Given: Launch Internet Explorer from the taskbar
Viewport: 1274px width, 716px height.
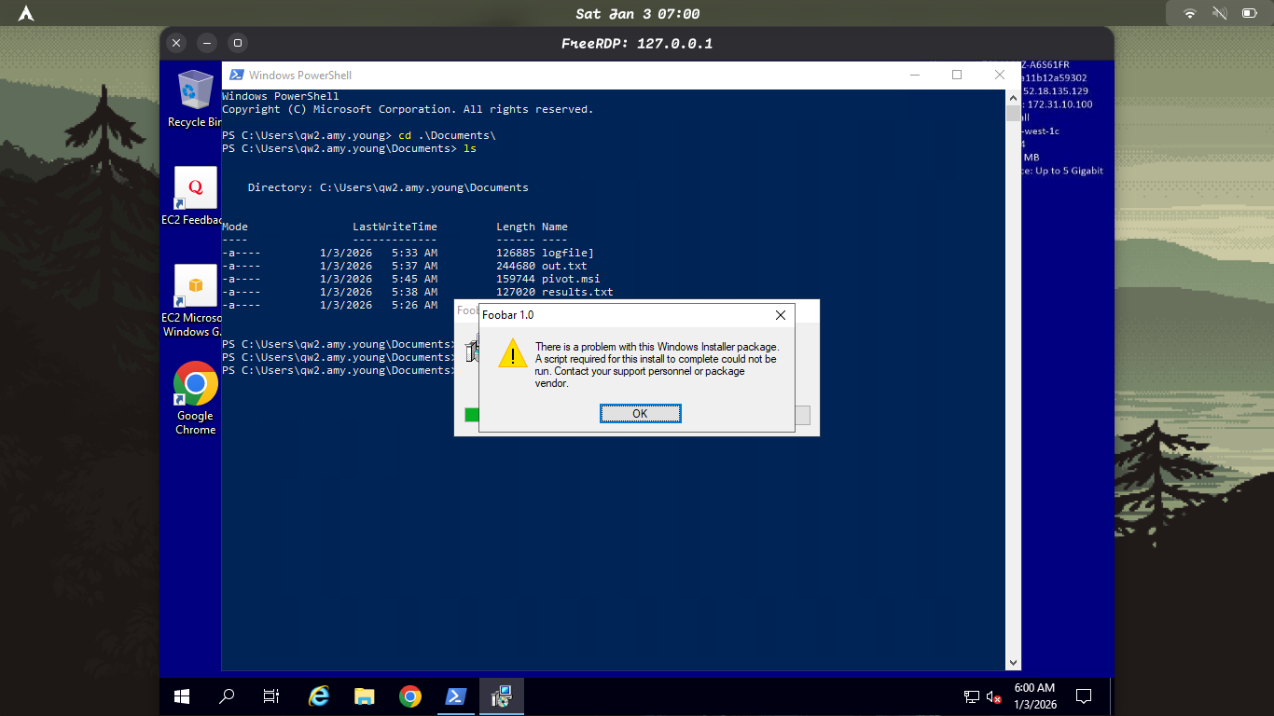Looking at the screenshot, I should (319, 696).
